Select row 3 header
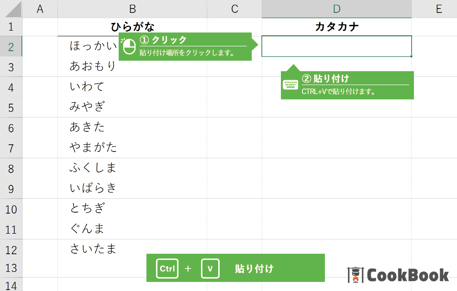The image size is (457, 291). point(11,66)
